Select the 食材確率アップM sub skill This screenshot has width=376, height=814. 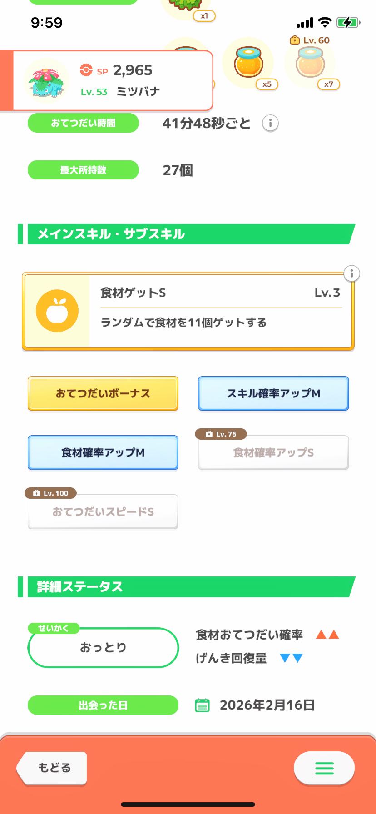(103, 452)
